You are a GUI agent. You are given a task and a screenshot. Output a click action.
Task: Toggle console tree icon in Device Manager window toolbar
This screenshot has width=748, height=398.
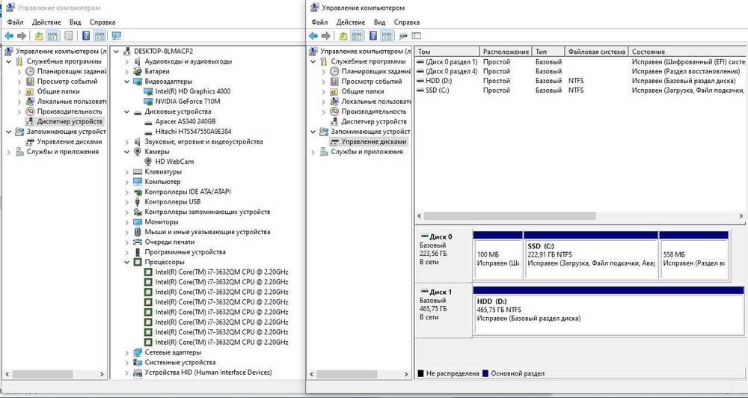tap(52, 36)
